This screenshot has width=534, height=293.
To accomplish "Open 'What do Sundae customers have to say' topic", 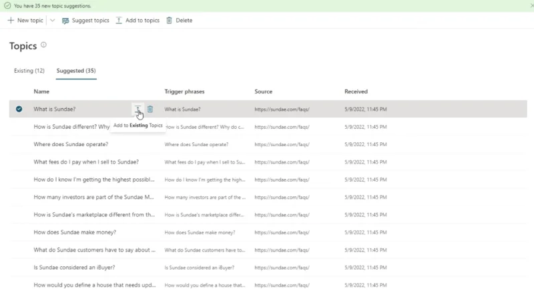I will coord(94,250).
